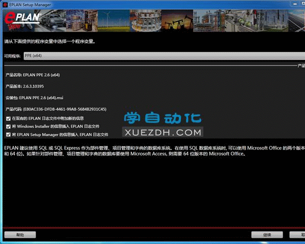Select install package text EPLAN PPE 2.6 (x64).msi
The image size is (305, 244).
(x=41, y=98)
